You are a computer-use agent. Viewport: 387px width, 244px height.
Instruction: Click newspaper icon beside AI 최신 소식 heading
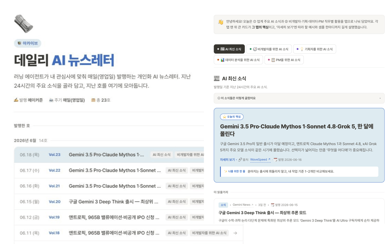pyautogui.click(x=217, y=79)
